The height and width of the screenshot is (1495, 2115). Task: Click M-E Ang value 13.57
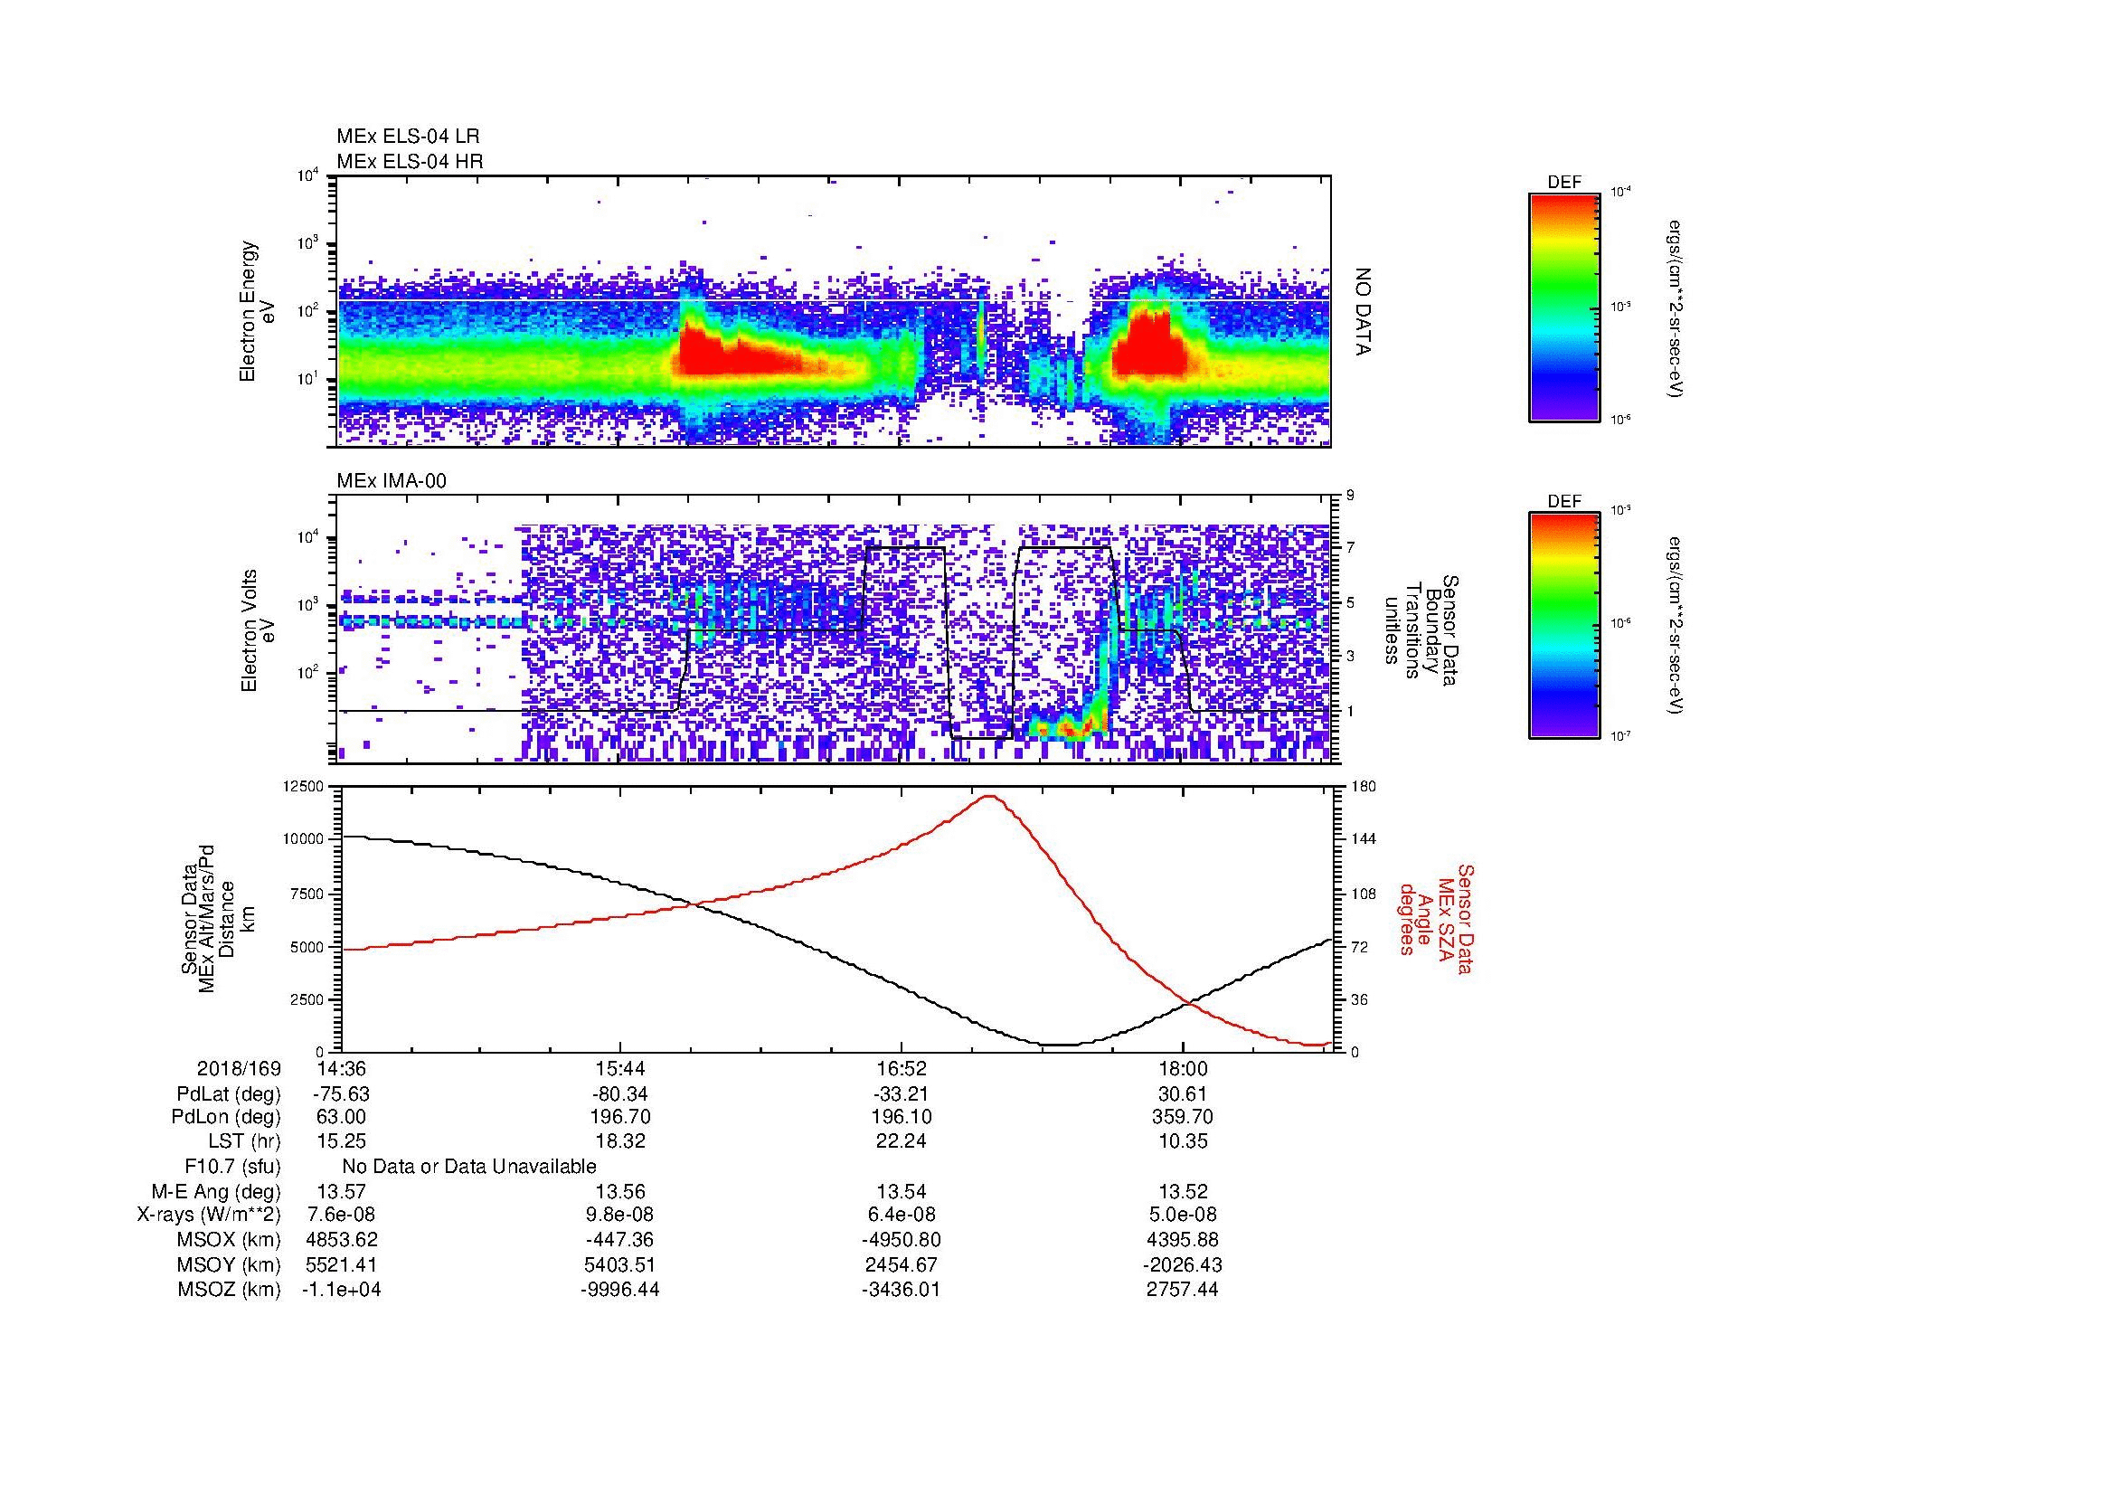click(x=342, y=1192)
